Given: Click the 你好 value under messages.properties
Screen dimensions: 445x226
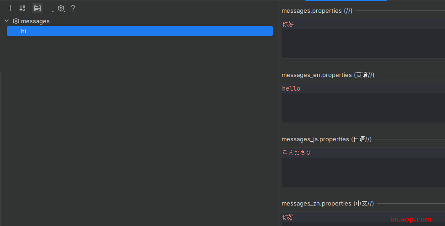Looking at the screenshot, I should (x=288, y=24).
